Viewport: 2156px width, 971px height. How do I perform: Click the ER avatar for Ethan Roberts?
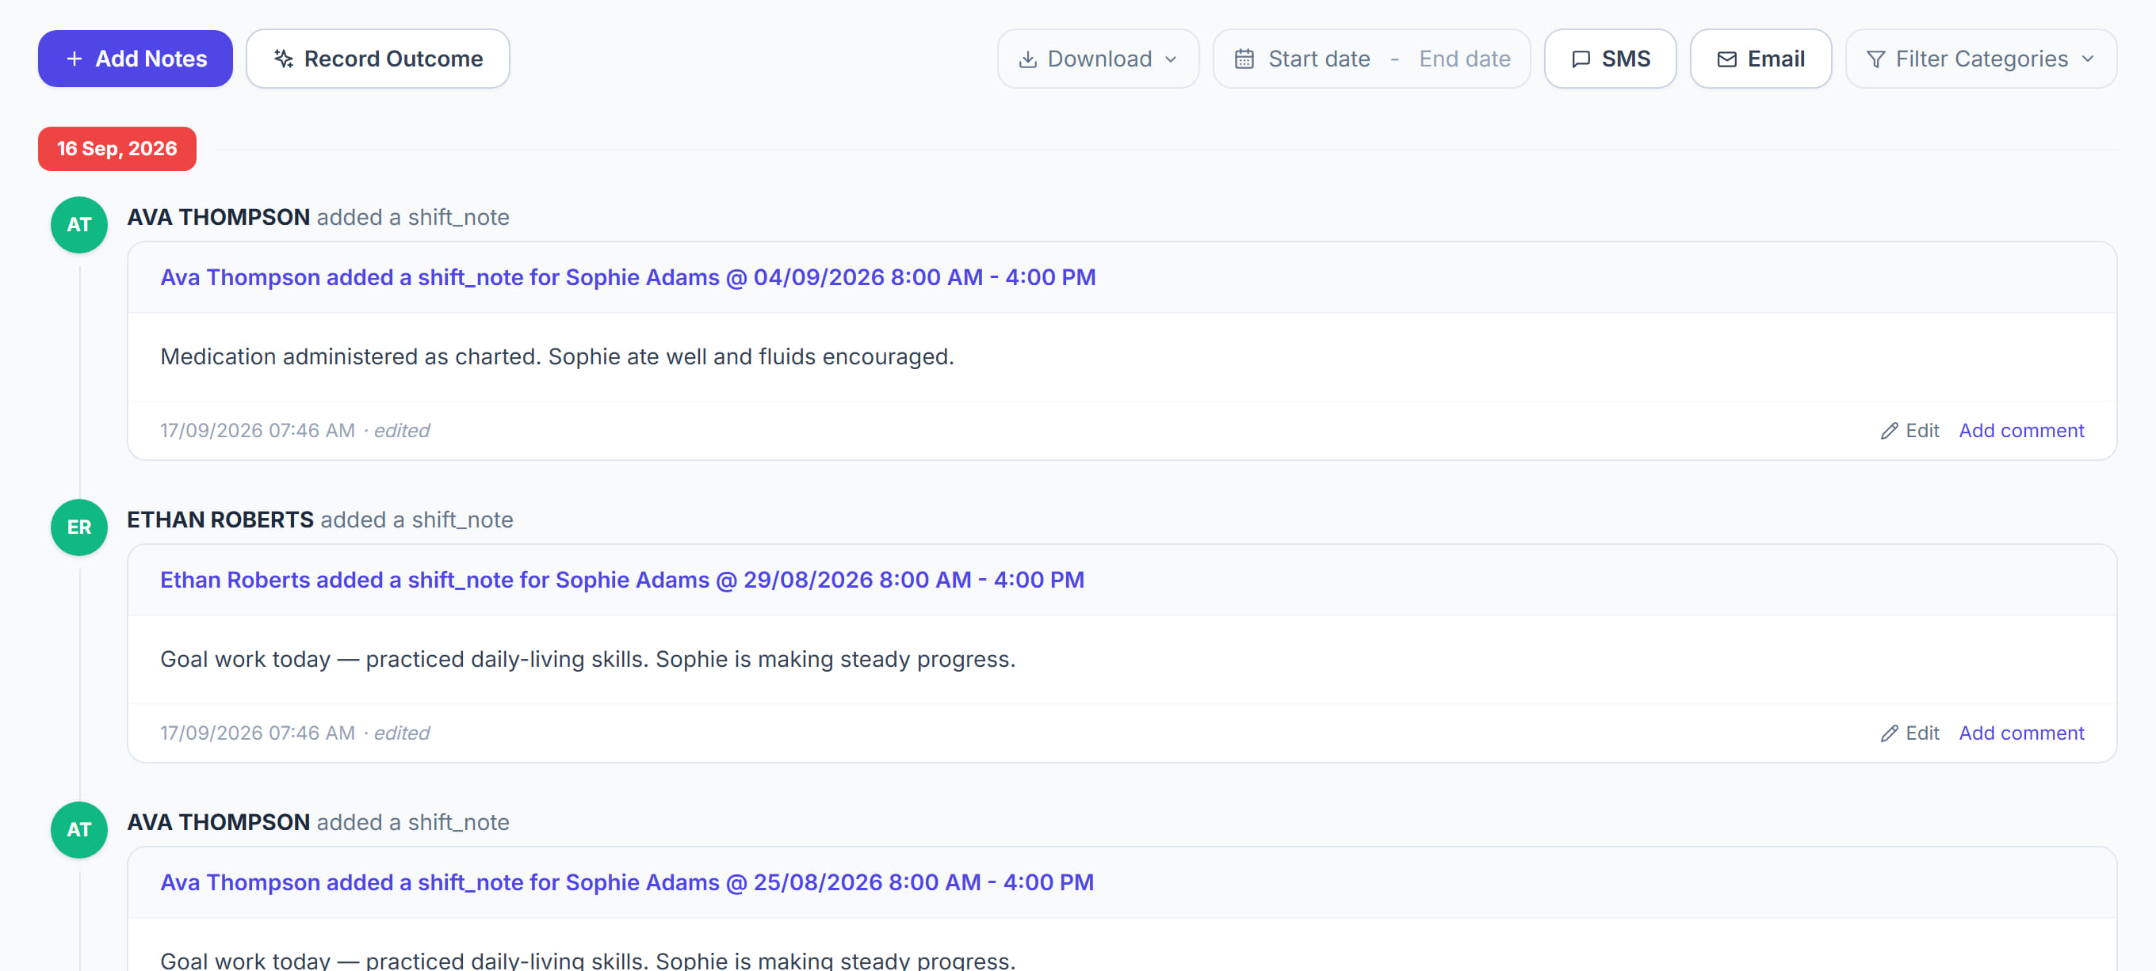(x=78, y=527)
